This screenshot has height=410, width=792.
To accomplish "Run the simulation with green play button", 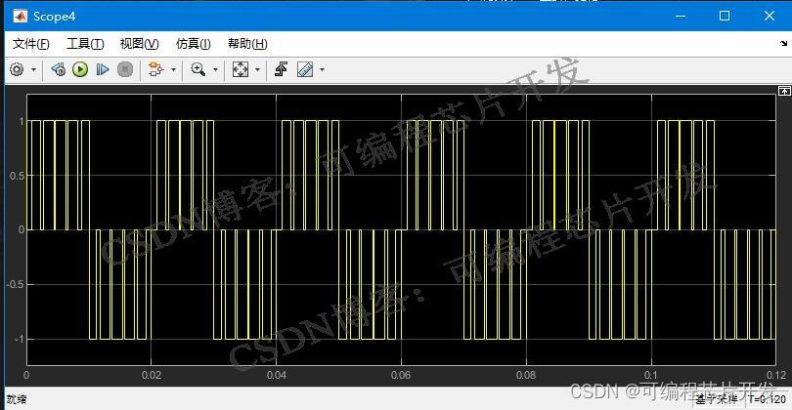I will coord(80,69).
